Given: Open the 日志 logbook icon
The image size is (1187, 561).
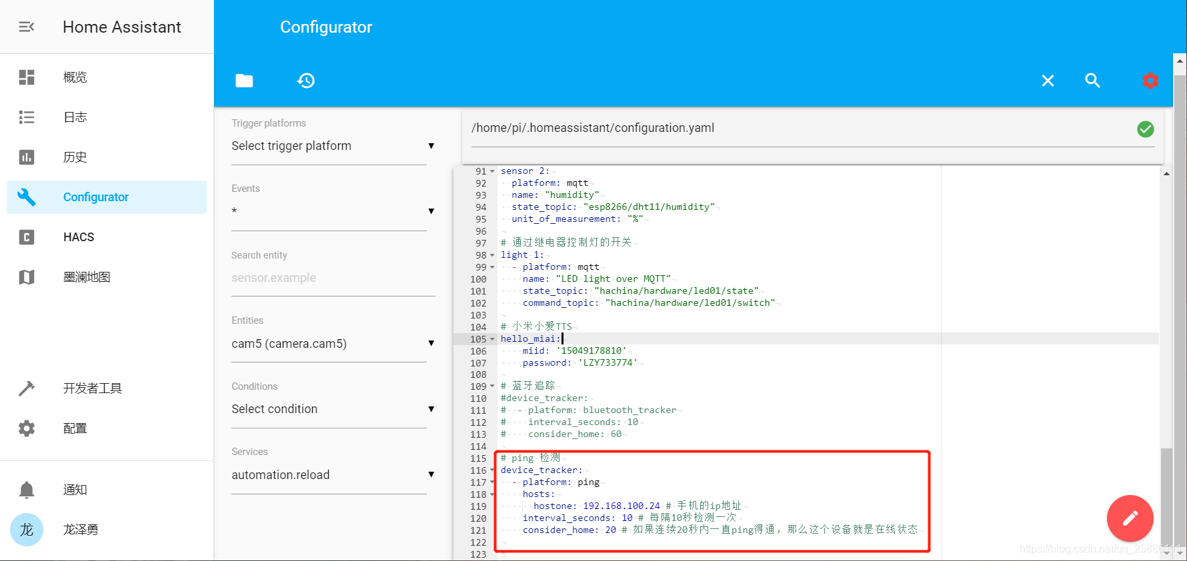Looking at the screenshot, I should tap(27, 117).
